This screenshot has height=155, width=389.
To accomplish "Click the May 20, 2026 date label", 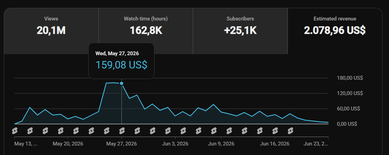I will click(68, 144).
